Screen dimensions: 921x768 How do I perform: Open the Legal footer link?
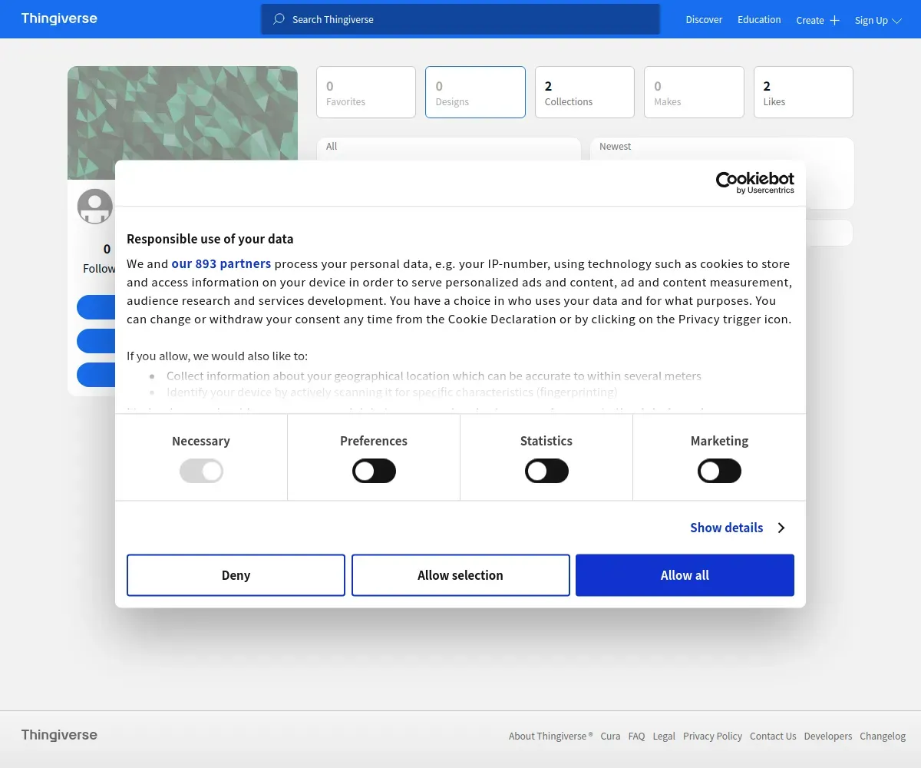pos(664,736)
